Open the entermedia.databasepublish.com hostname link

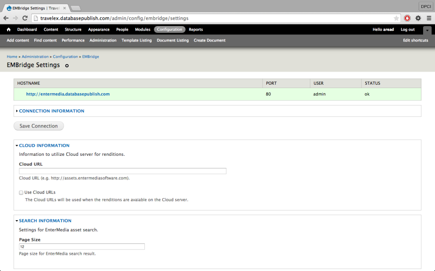coord(68,94)
